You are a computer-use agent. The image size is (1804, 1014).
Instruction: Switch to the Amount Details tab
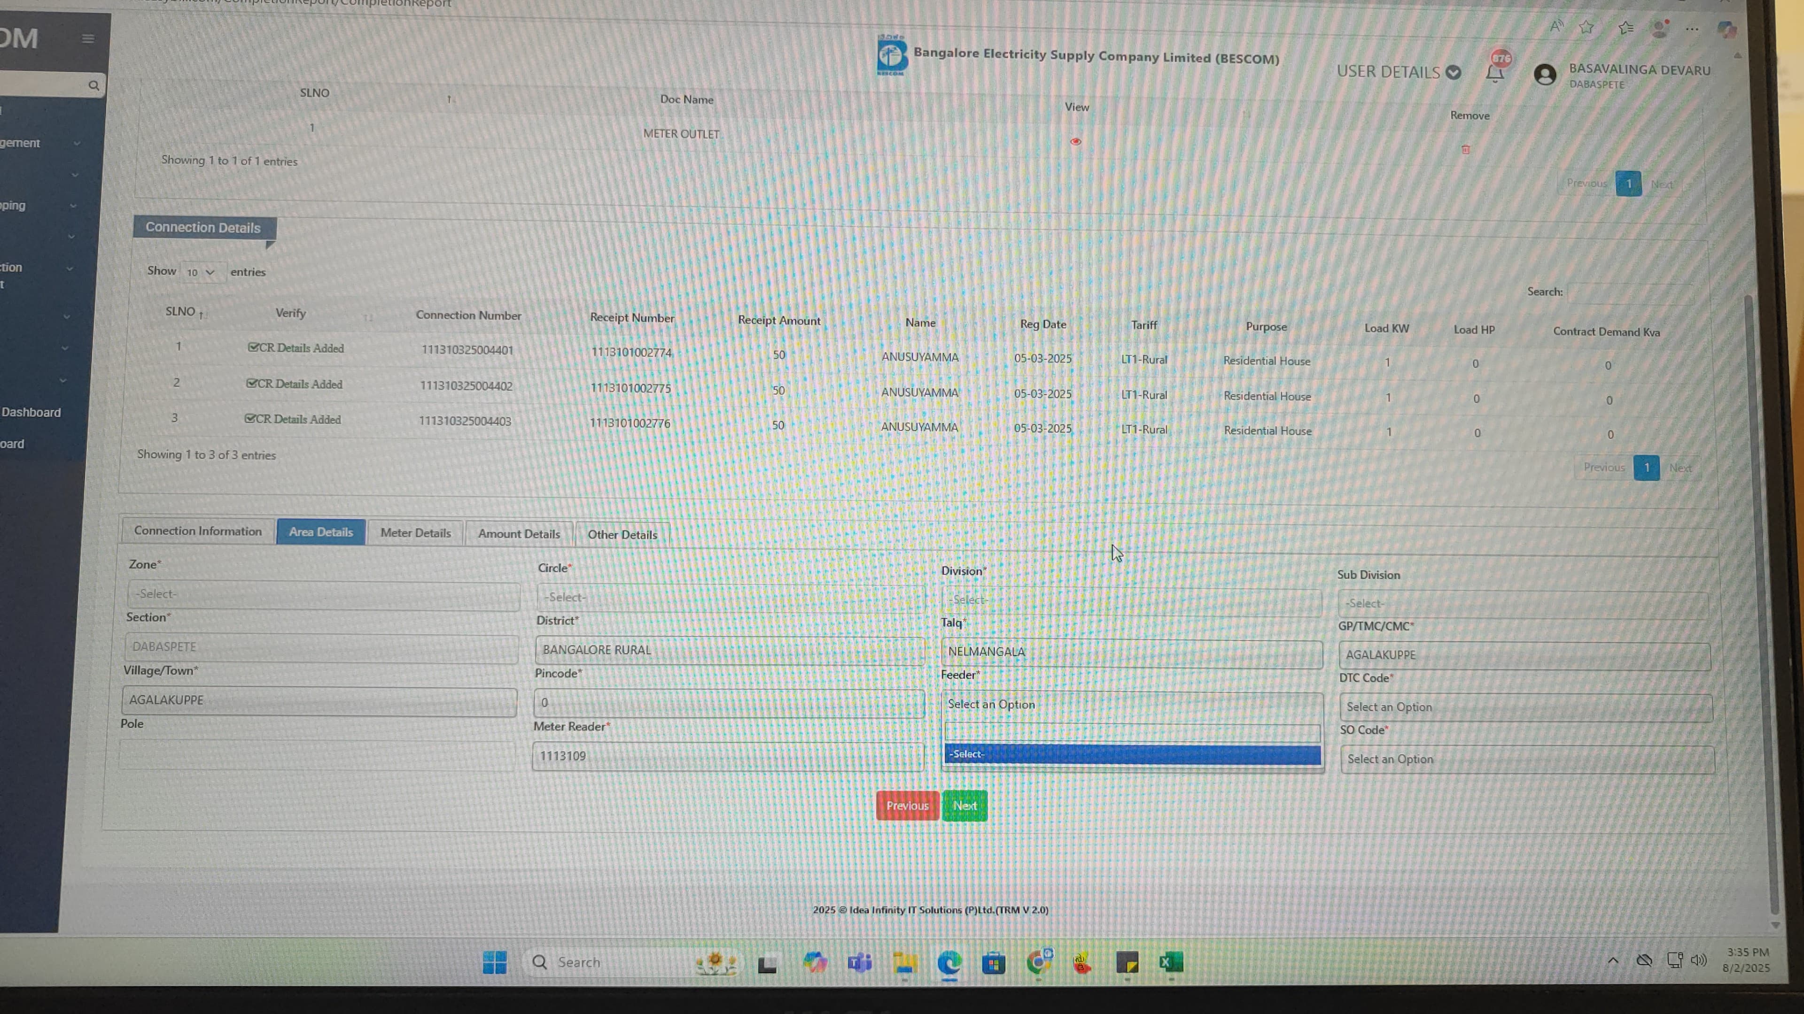point(519,534)
